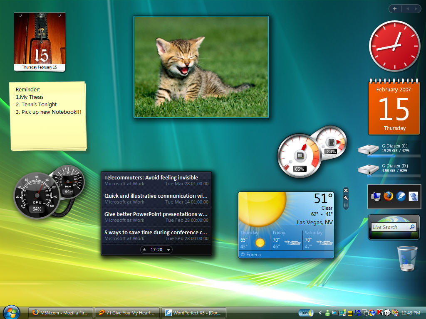Switch to WordPerfect X3 taskbar button
The width and height of the screenshot is (426, 319).
click(x=194, y=313)
